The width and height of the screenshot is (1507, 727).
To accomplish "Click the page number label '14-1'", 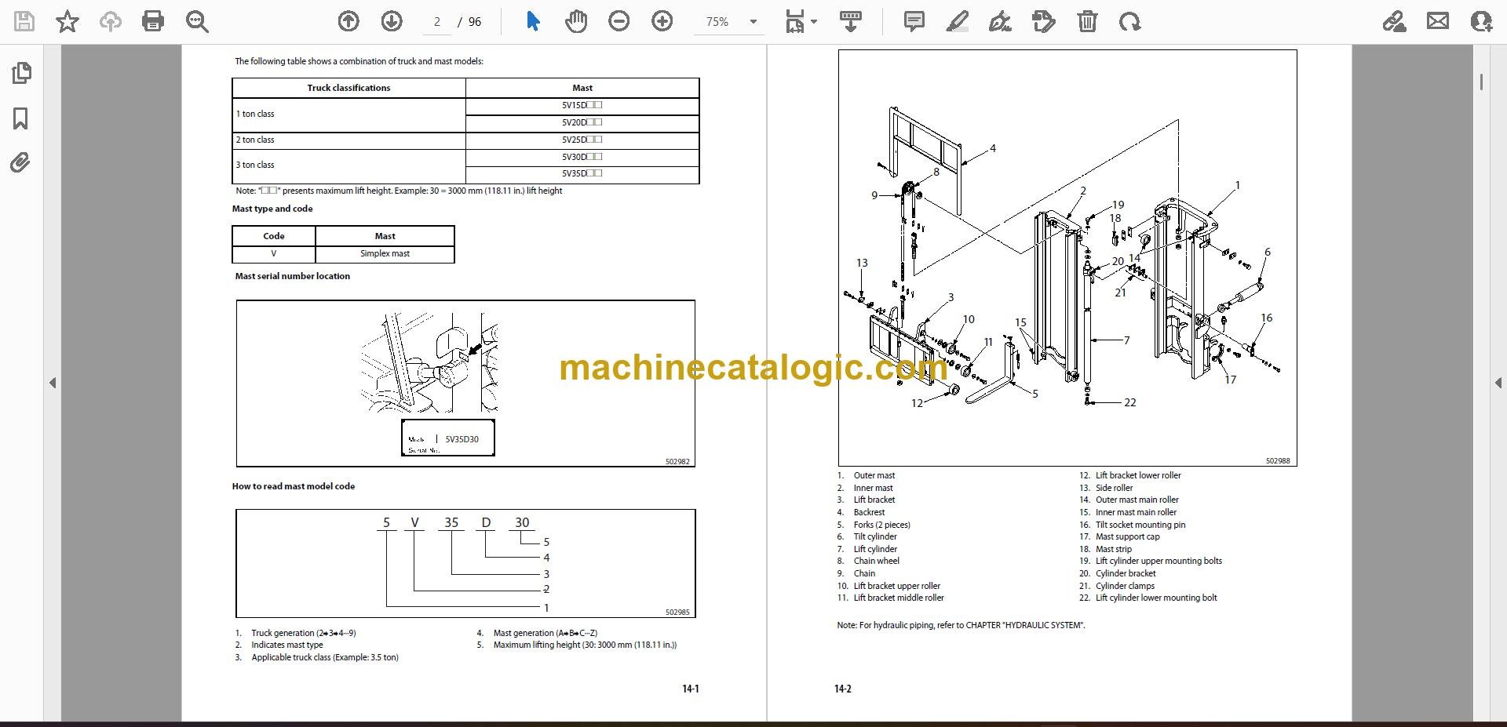I will click(690, 689).
